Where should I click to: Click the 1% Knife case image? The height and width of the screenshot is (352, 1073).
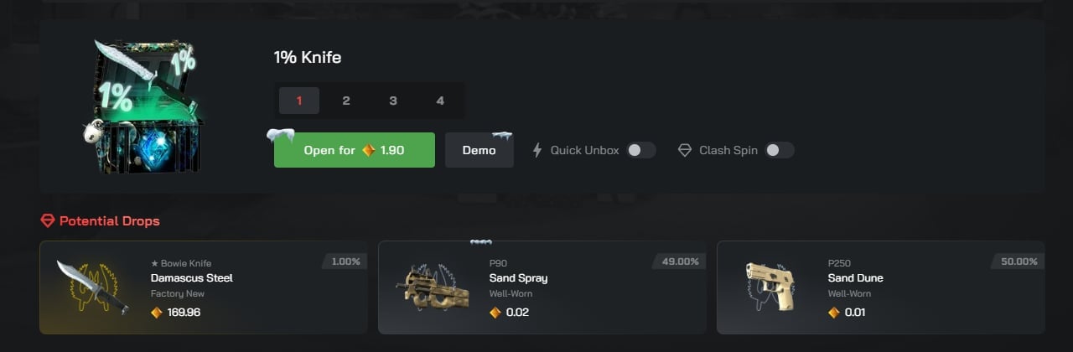pyautogui.click(x=141, y=107)
